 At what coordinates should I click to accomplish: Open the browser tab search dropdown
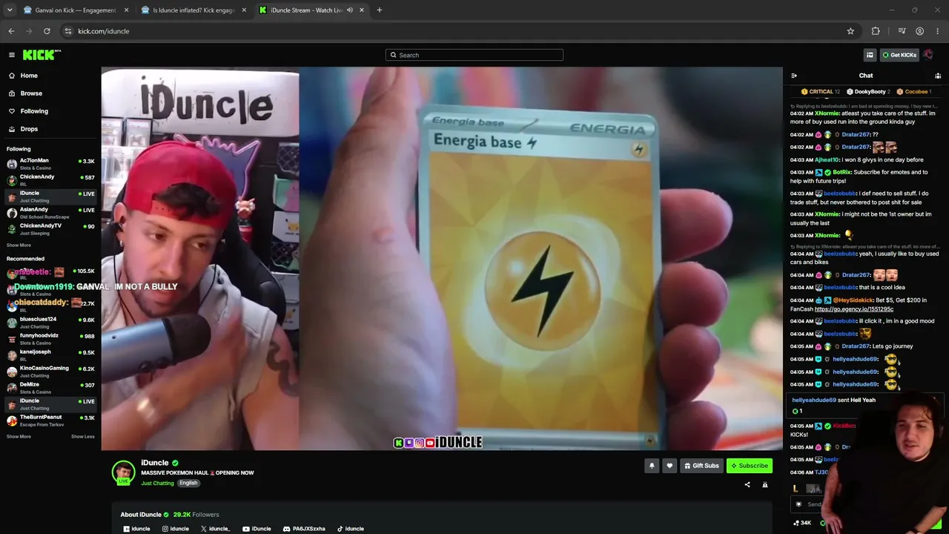pyautogui.click(x=10, y=10)
